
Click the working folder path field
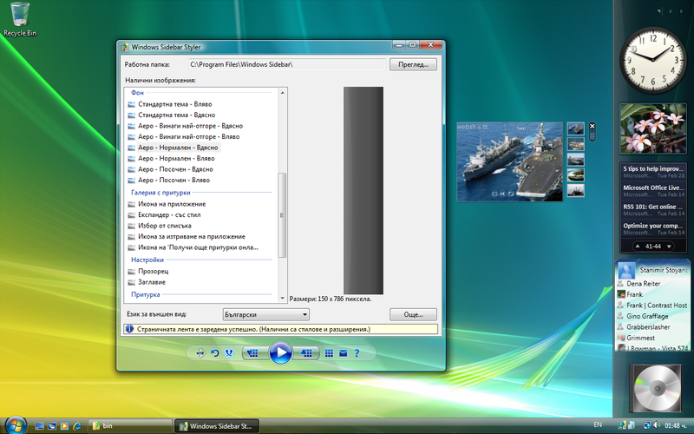point(287,64)
